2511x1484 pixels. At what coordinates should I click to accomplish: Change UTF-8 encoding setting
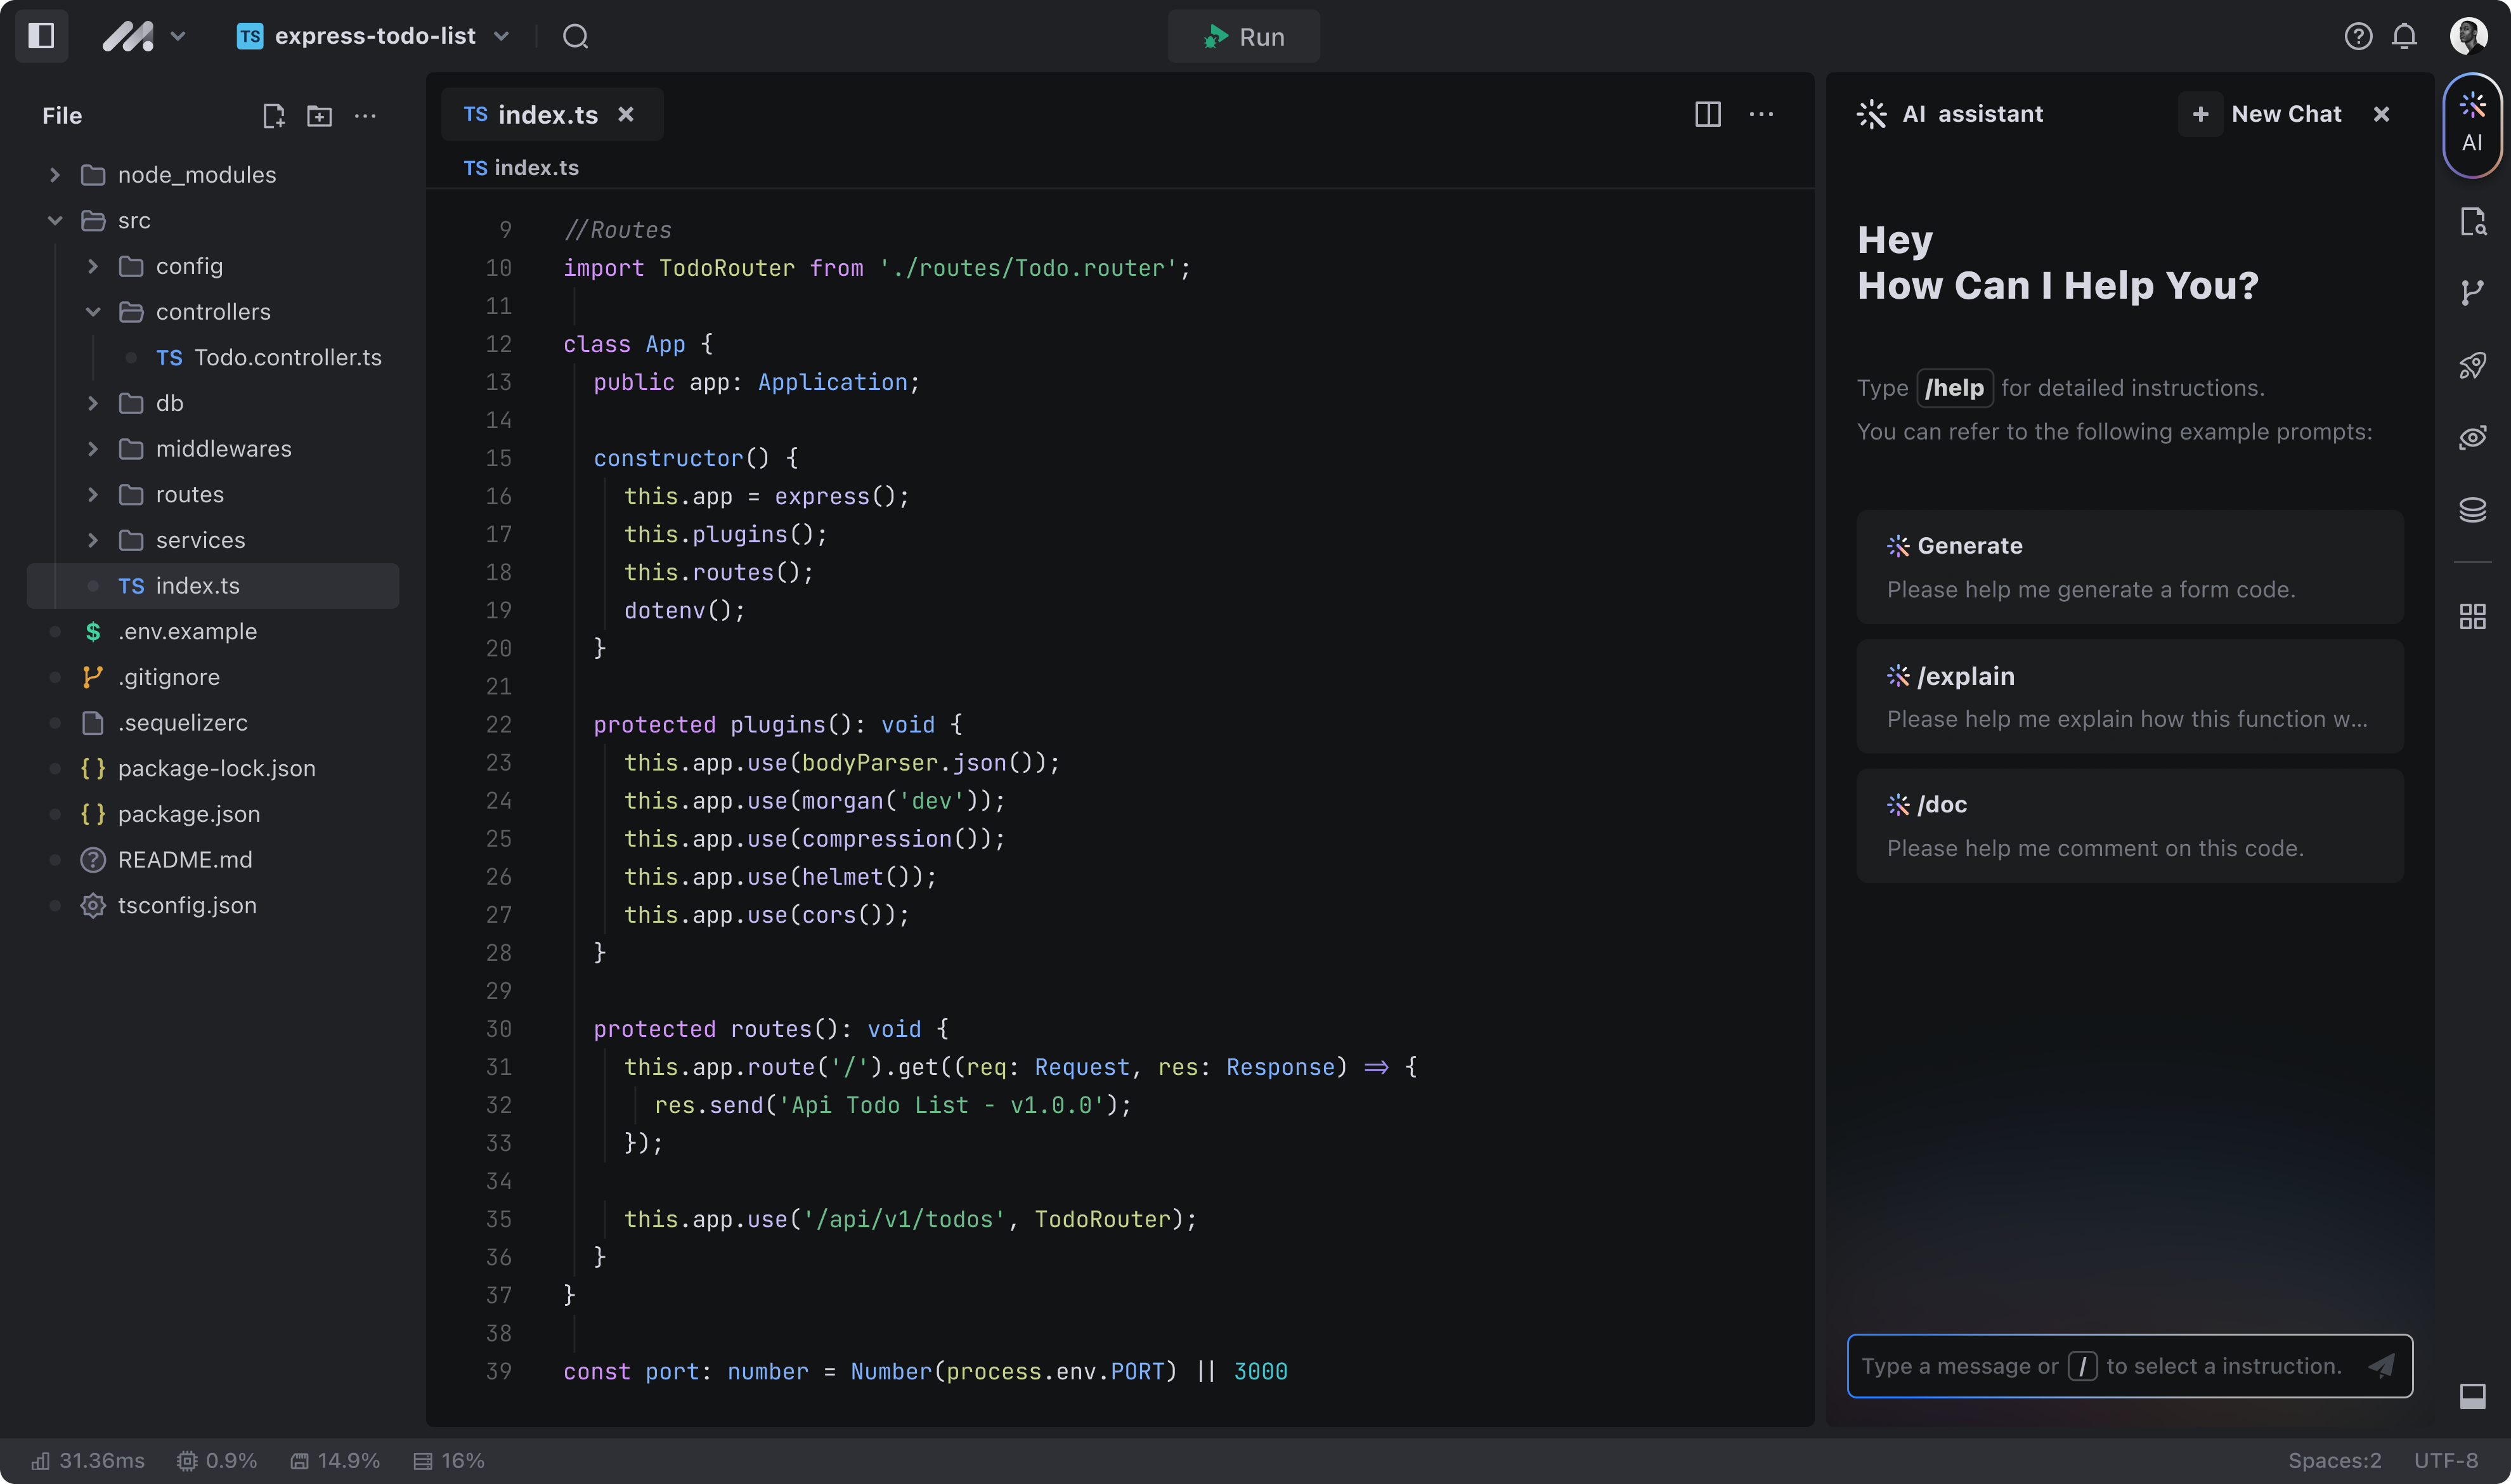[2446, 1461]
